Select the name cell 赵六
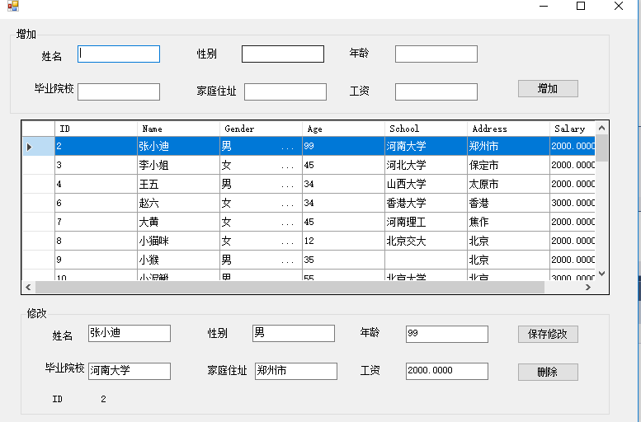This screenshot has width=641, height=422. pyautogui.click(x=179, y=203)
